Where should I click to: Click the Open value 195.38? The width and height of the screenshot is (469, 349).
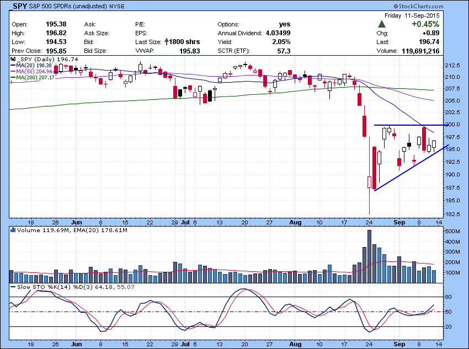pos(56,24)
